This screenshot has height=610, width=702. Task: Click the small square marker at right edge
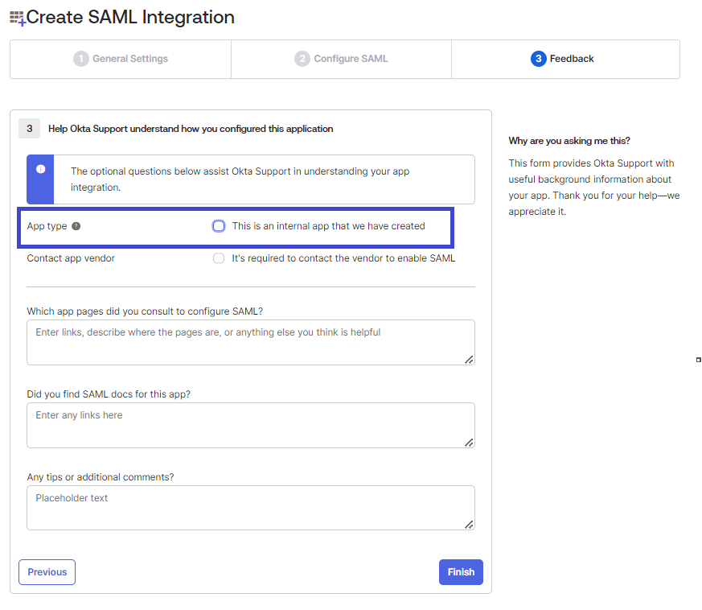coord(698,360)
